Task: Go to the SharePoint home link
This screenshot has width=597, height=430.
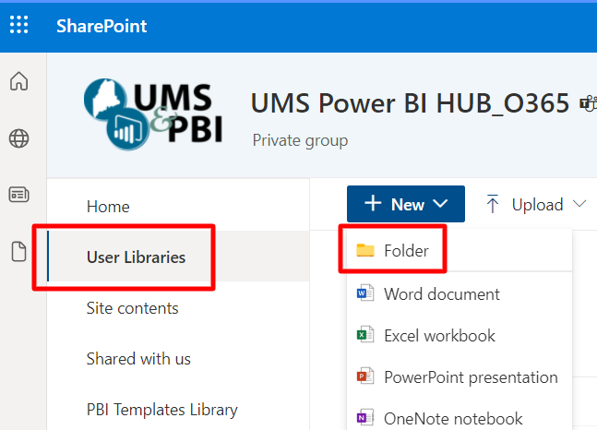Action: coord(101,26)
